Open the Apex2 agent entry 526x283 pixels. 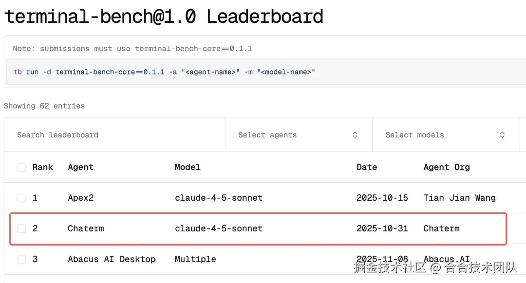[x=80, y=198]
